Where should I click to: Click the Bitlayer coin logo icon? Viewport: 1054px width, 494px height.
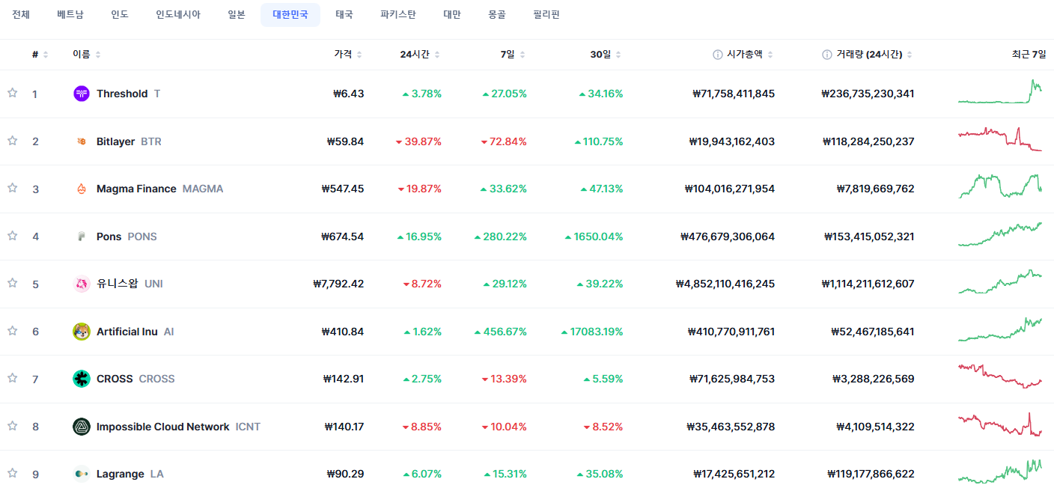click(82, 141)
